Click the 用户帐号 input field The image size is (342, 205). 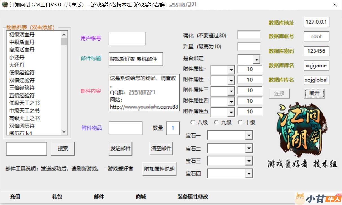click(127, 39)
